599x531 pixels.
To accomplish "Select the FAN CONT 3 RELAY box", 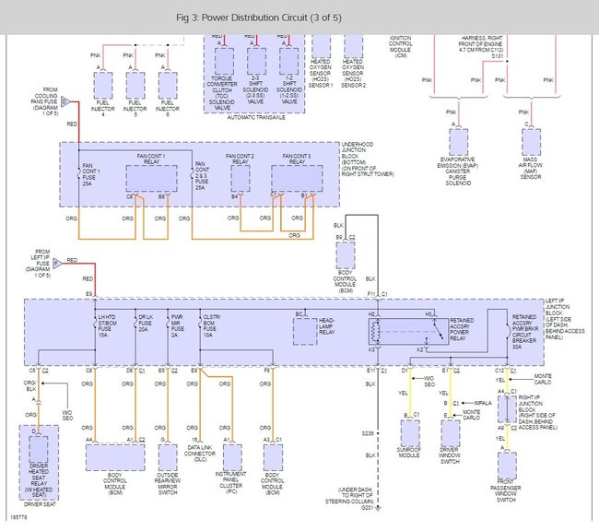I will [x=297, y=179].
